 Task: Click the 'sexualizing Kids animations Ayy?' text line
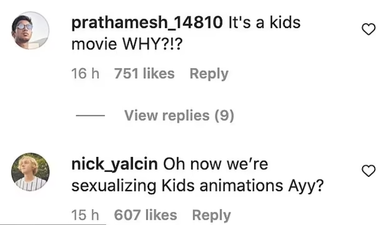[x=197, y=186]
